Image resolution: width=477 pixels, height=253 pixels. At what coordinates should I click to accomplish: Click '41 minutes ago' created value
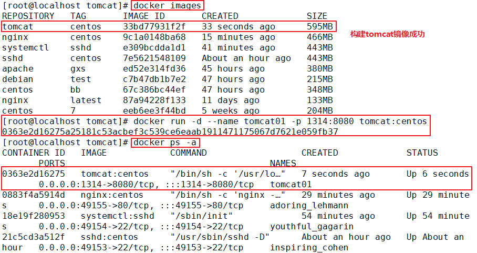pyautogui.click(x=238, y=47)
